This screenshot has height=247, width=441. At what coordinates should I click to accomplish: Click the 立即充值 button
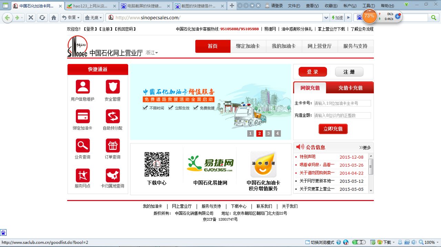(333, 129)
